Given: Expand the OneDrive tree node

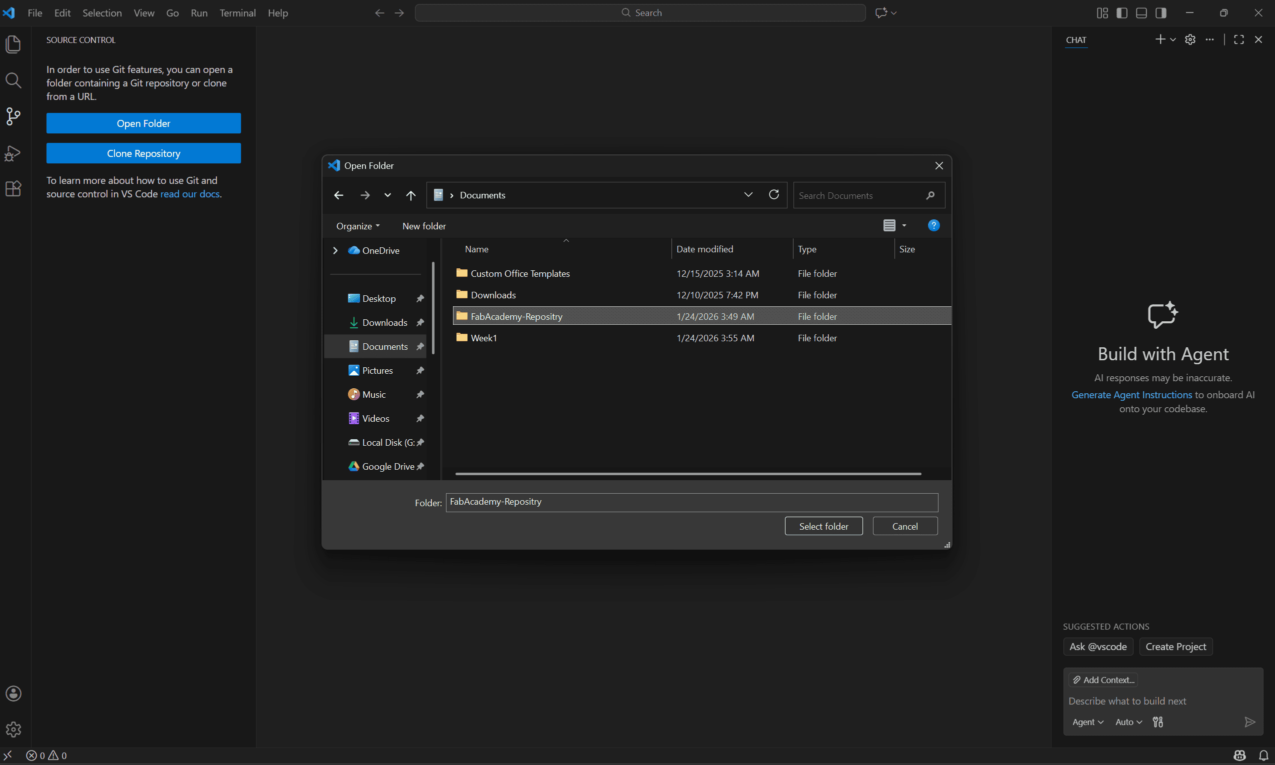Looking at the screenshot, I should pyautogui.click(x=335, y=250).
